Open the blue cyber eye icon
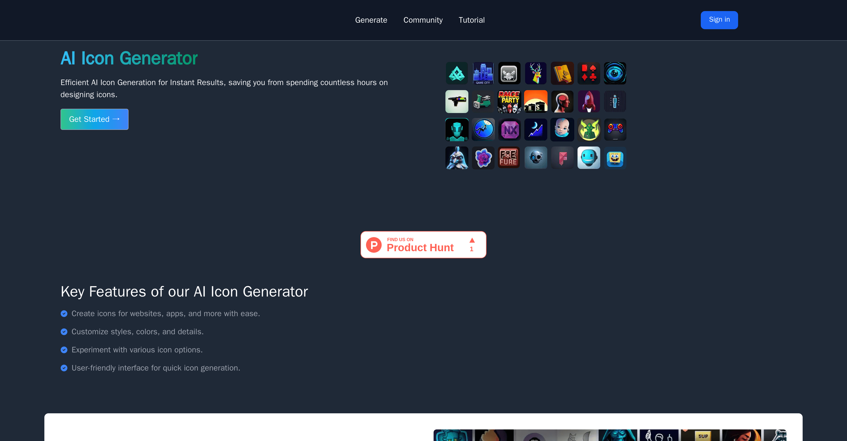The height and width of the screenshot is (441, 847). tap(615, 73)
